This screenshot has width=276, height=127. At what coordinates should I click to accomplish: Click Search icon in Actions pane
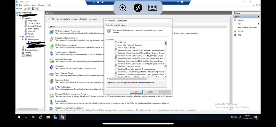coord(235,20)
